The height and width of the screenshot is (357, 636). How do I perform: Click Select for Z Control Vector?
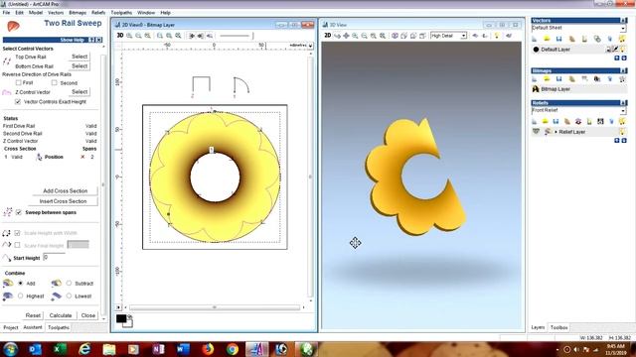click(79, 92)
